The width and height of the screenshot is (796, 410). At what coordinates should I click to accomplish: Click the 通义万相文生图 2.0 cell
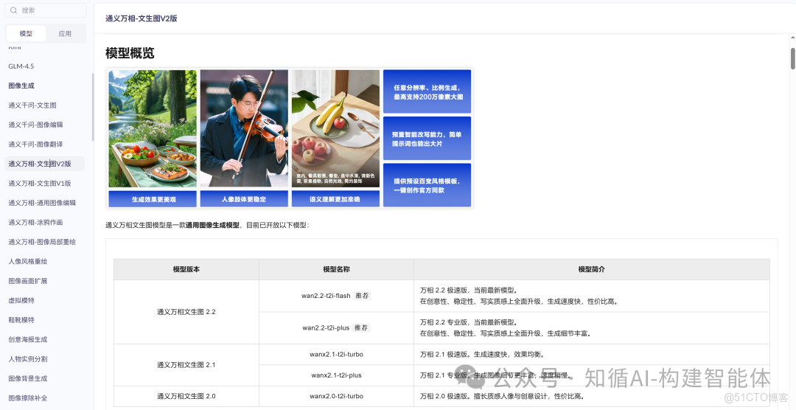[x=186, y=396]
